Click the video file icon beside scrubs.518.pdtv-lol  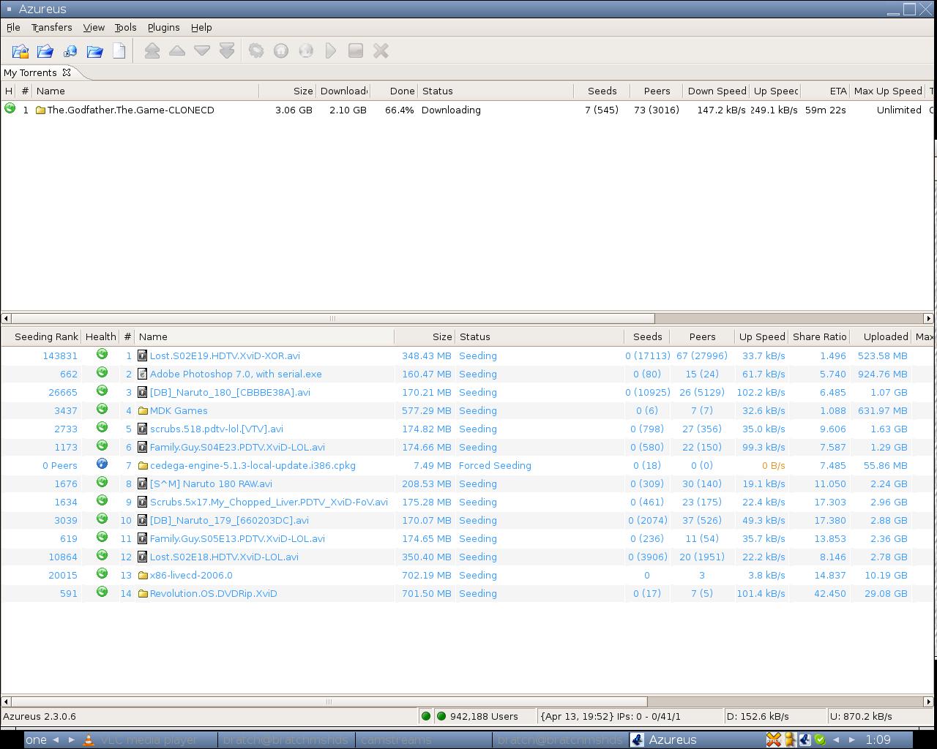(x=143, y=429)
